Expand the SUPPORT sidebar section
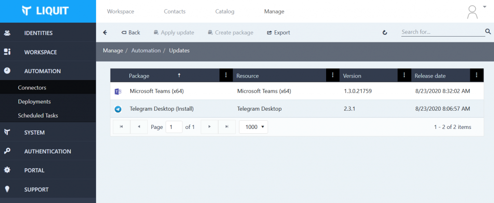 (48, 189)
